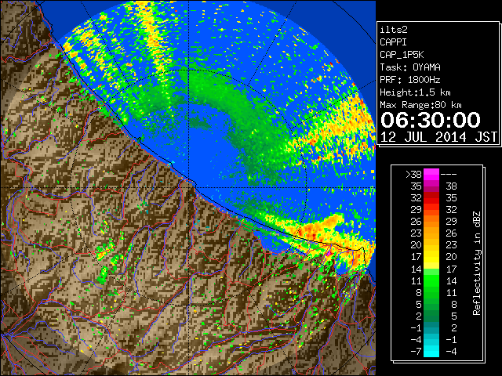Click the cyan -7 dBZ legend swatch

[431, 351]
